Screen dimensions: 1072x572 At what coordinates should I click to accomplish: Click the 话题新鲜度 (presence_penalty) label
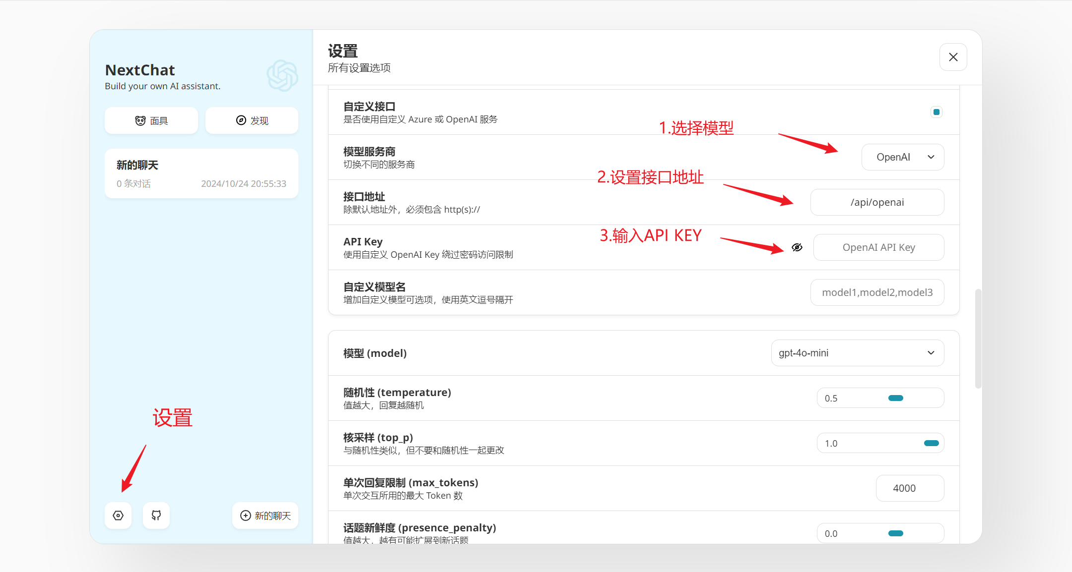pos(420,528)
